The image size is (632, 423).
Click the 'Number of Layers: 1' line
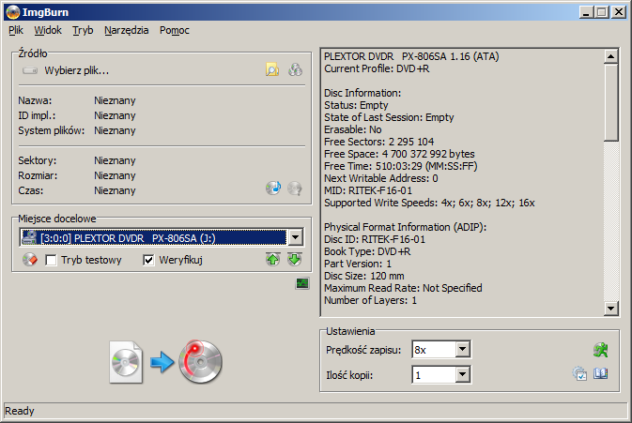[370, 300]
